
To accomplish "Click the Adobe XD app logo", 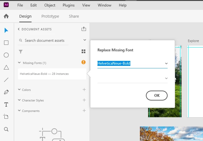I will click(6, 5).
